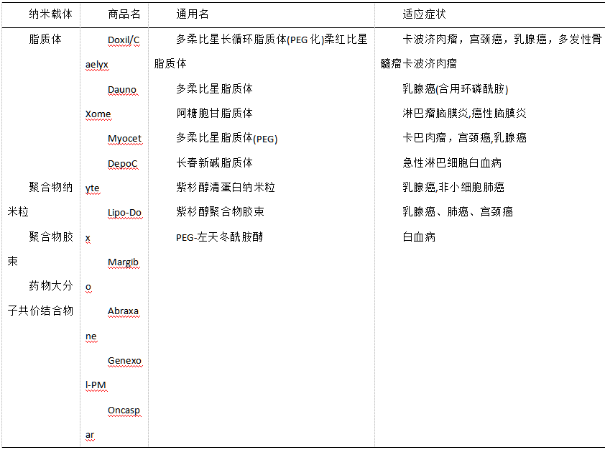The image size is (605, 450).
Task: Click the text 乳腺癌、肺癌、宫颈癌
Action: pyautogui.click(x=458, y=212)
